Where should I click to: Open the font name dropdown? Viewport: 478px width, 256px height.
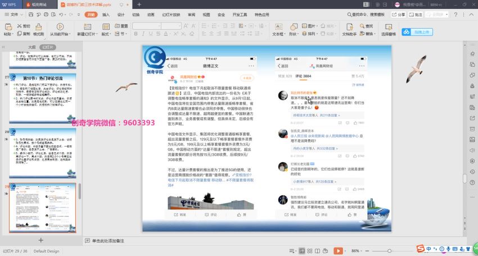159,26
